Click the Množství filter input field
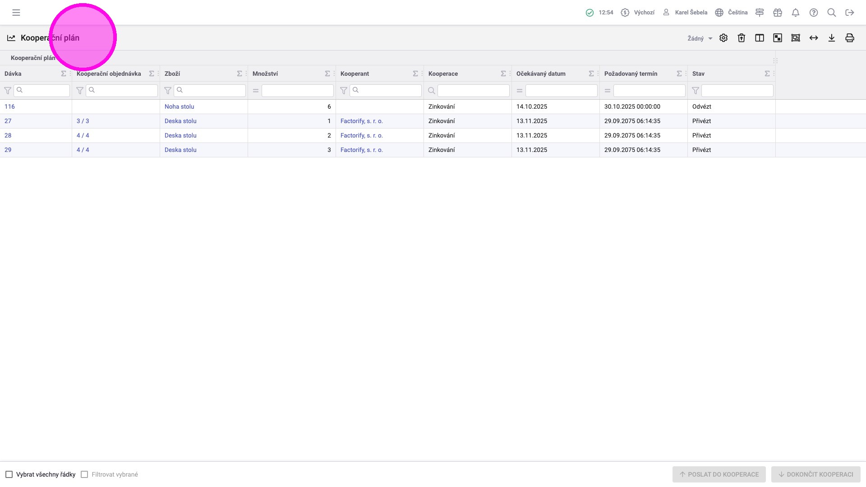The image size is (866, 487). pos(297,91)
